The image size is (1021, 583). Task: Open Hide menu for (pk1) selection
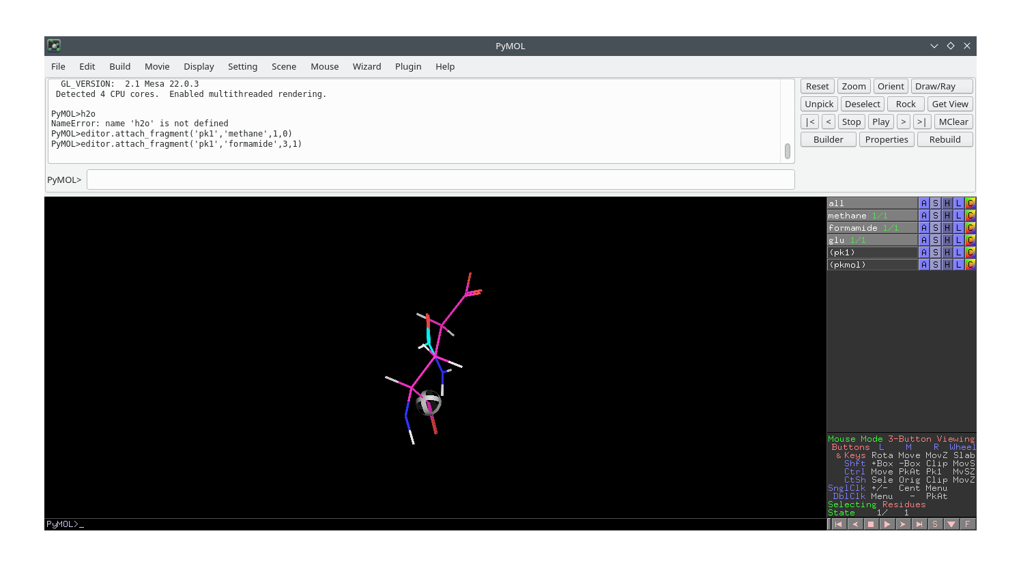(x=947, y=253)
